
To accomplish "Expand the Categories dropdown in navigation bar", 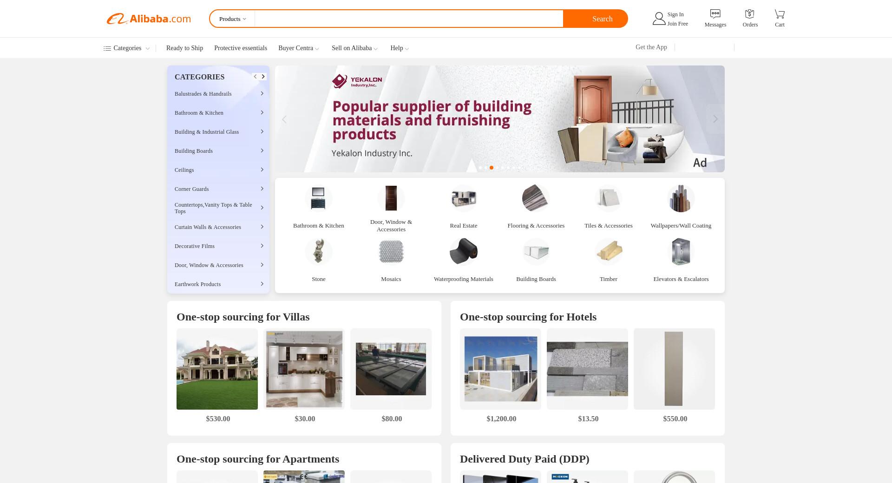I will [126, 48].
